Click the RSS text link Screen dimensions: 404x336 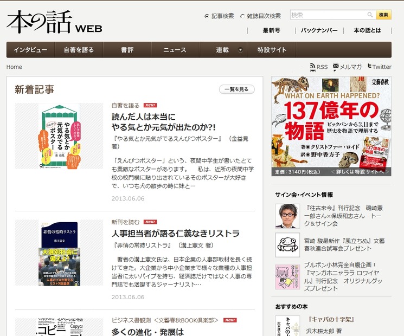pos(322,67)
